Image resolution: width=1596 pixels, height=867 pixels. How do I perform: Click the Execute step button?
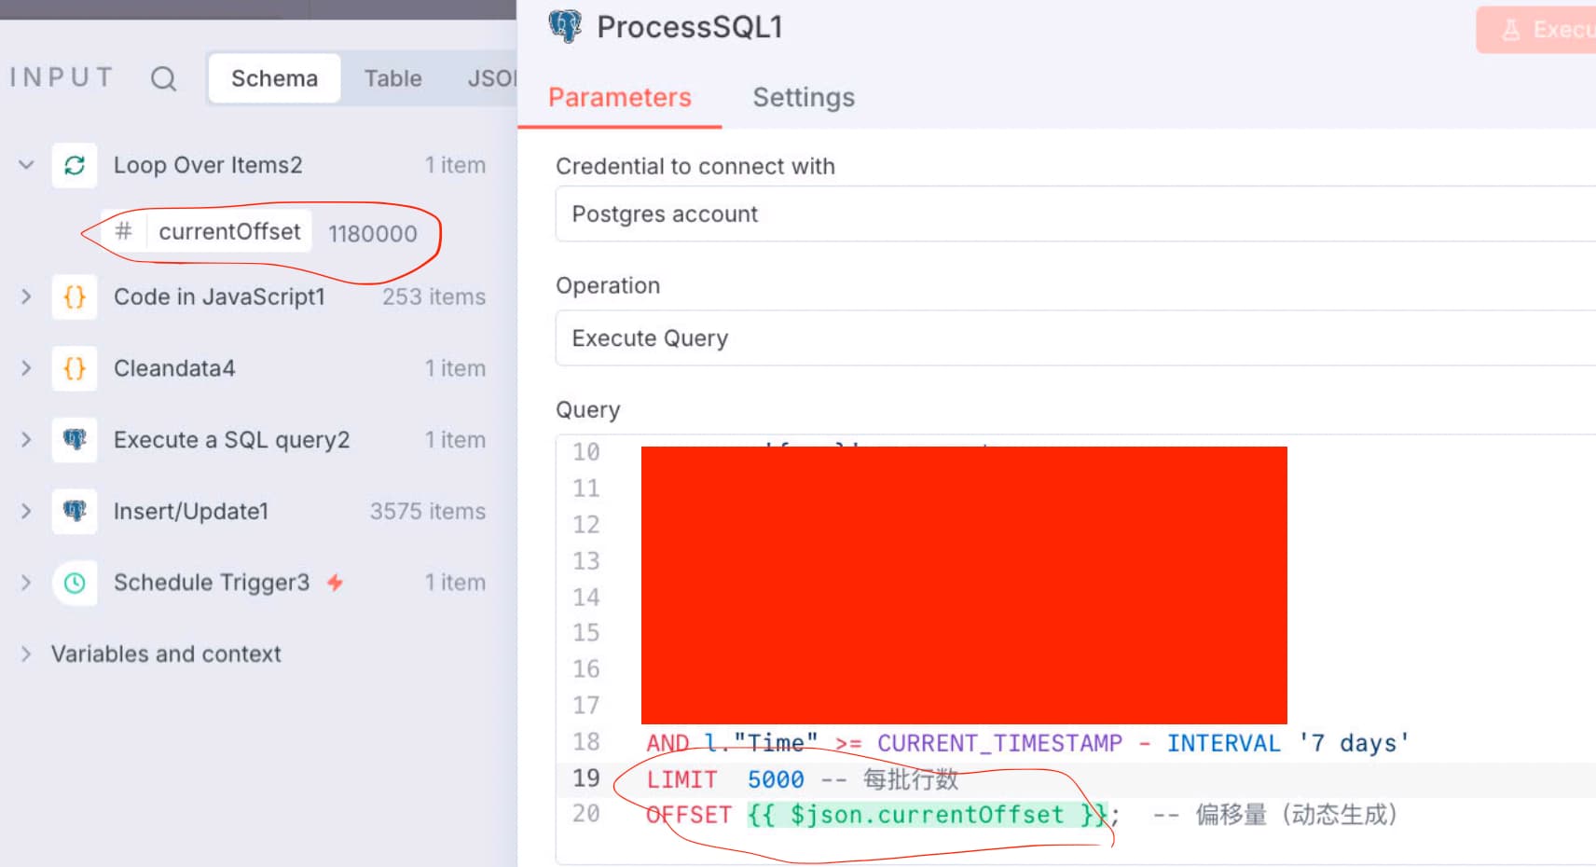pyautogui.click(x=1536, y=30)
